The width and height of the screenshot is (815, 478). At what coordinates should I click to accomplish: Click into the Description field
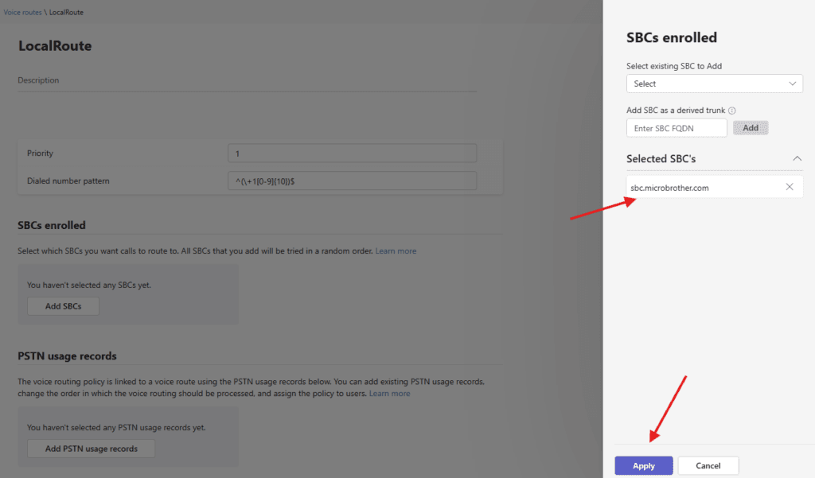pyautogui.click(x=247, y=81)
